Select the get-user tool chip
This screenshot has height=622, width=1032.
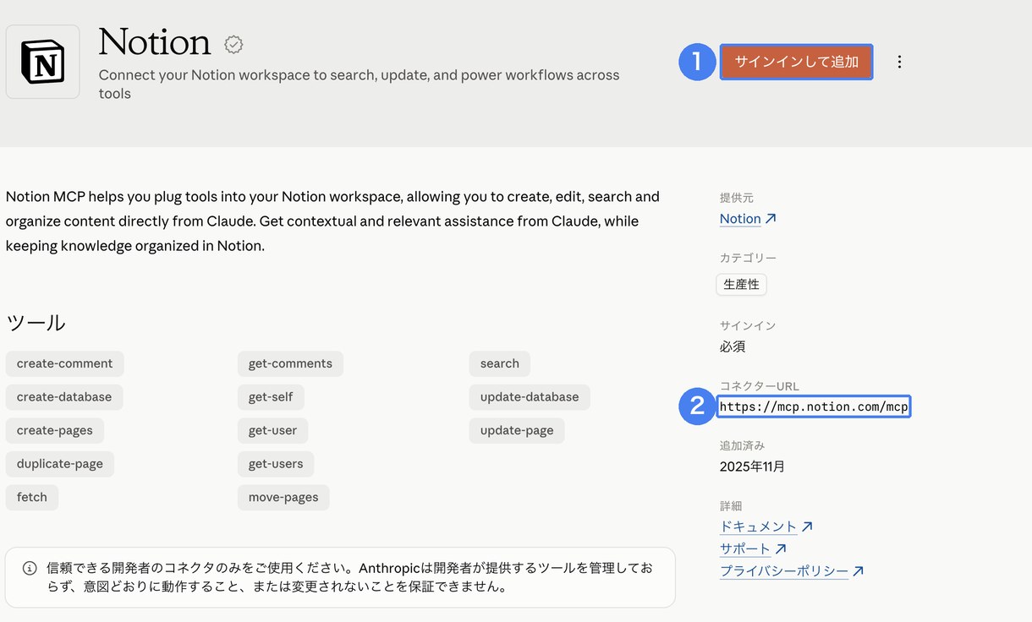272,430
